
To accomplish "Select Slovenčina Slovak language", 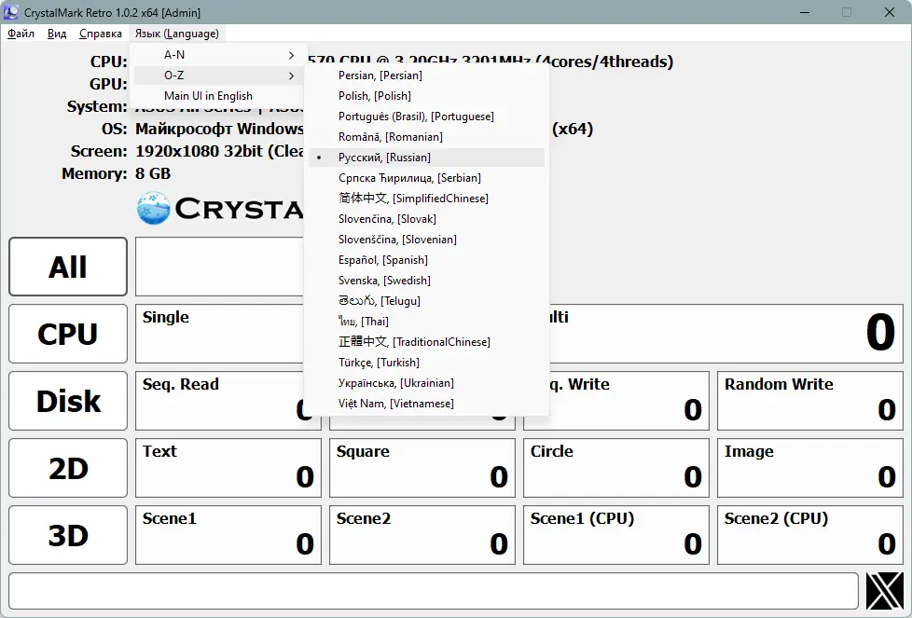I will point(427,219).
